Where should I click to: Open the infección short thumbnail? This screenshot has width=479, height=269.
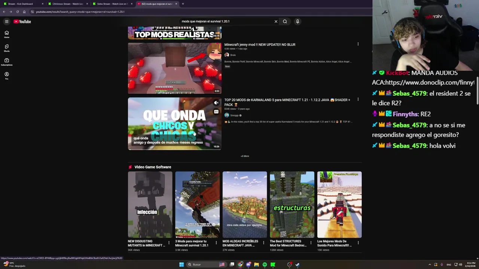pos(150,204)
